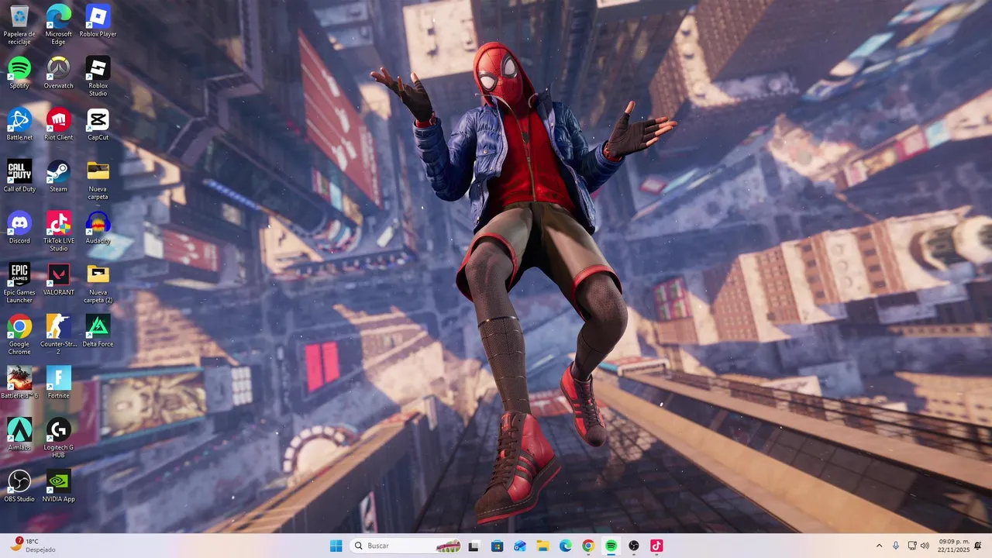Select the Discord desktop icon
Viewport: 992px width, 558px height.
click(19, 228)
